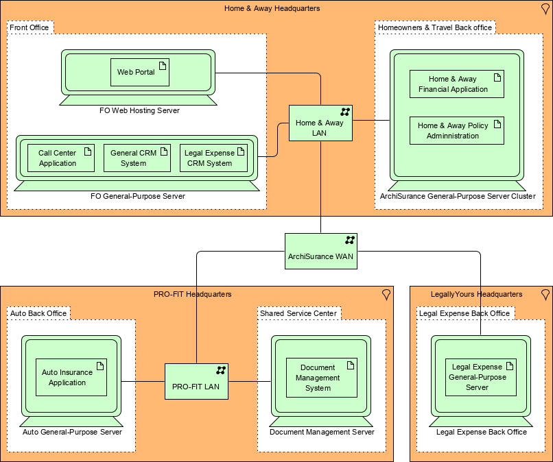The image size is (553, 462).
Task: Click the Auto Back Office label
Action: (x=37, y=313)
